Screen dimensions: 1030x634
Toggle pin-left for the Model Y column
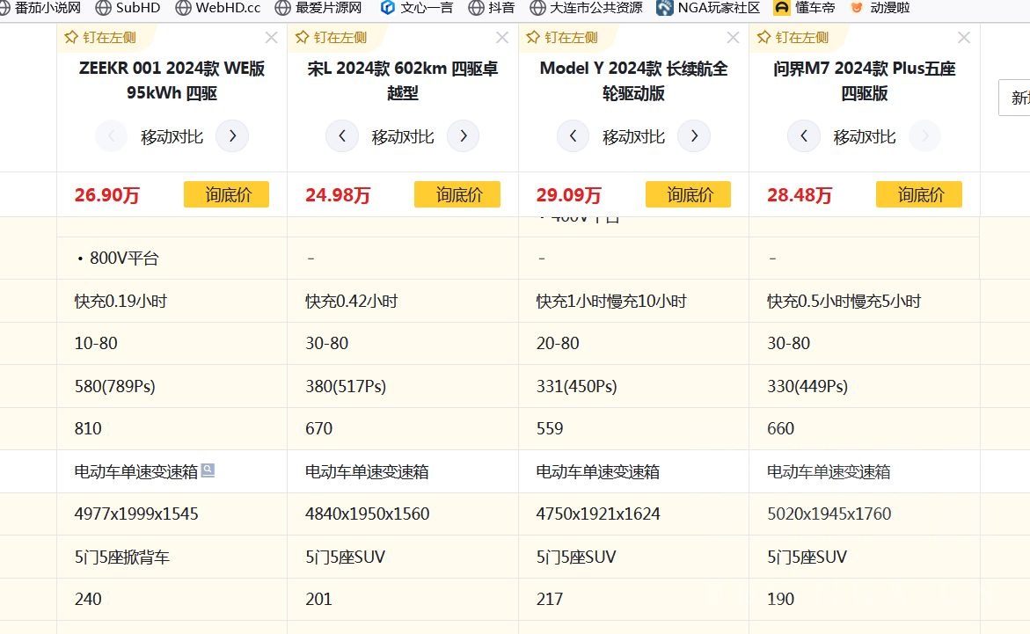point(561,38)
